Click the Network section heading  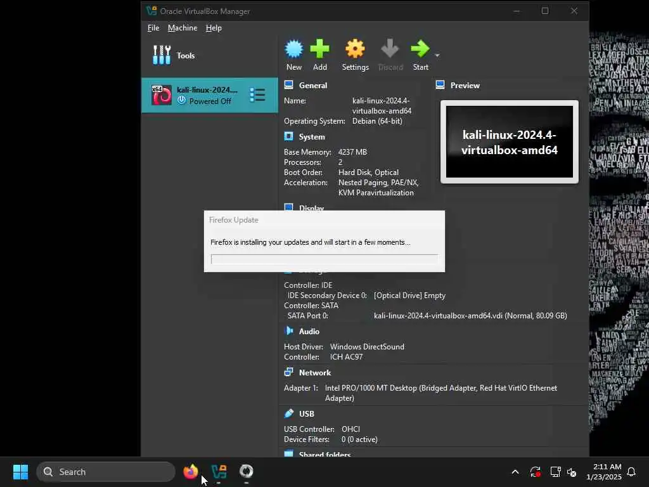315,373
